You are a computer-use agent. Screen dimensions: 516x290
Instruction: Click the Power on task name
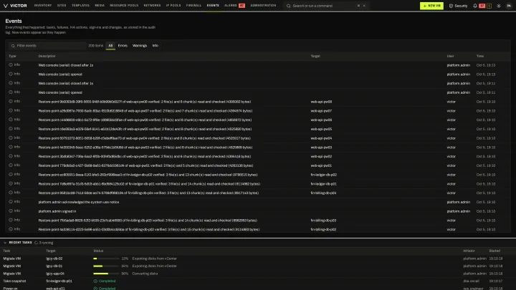click(x=10, y=289)
